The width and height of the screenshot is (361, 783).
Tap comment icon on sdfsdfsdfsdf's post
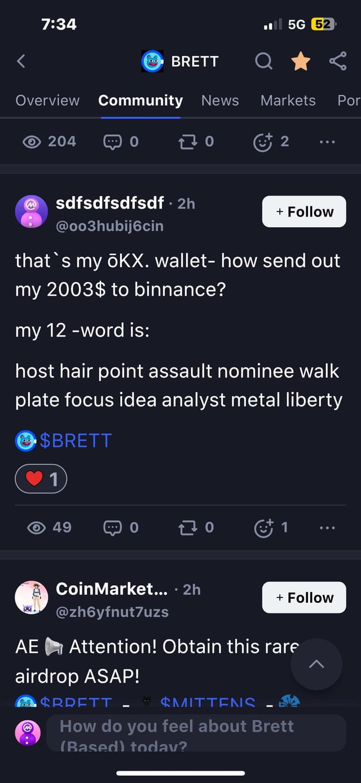point(112,528)
